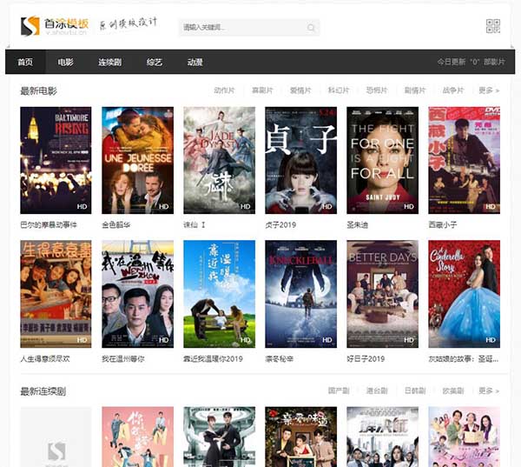Click the 今日更新 "0" 部影片 counter
The height and width of the screenshot is (467, 521).
[x=471, y=62]
